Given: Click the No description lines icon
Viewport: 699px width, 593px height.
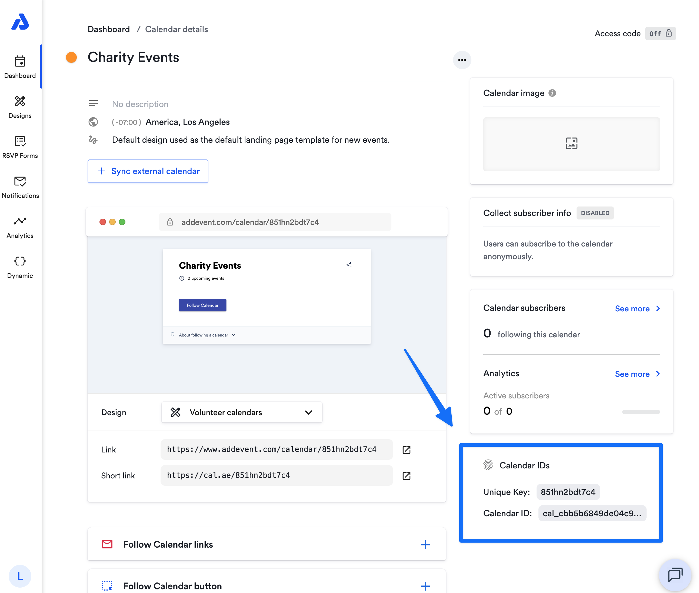Looking at the screenshot, I should click(x=94, y=104).
